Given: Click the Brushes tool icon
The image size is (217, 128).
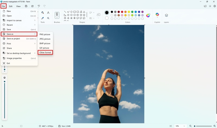Looking at the screenshot, I should [x=57, y=14].
